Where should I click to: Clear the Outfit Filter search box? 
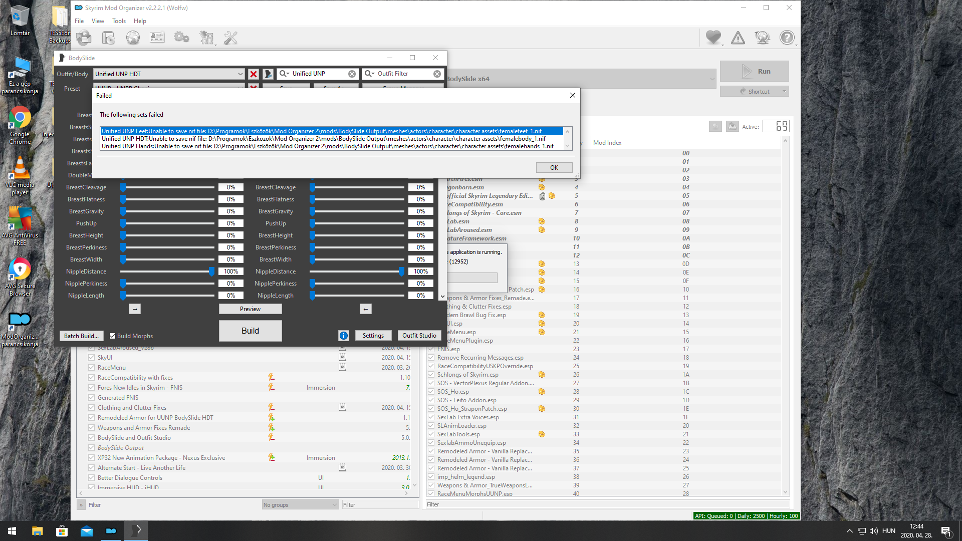[x=437, y=74]
